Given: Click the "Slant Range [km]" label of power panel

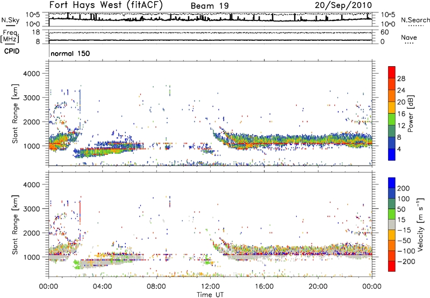Looking at the screenshot, I should (x=15, y=113).
